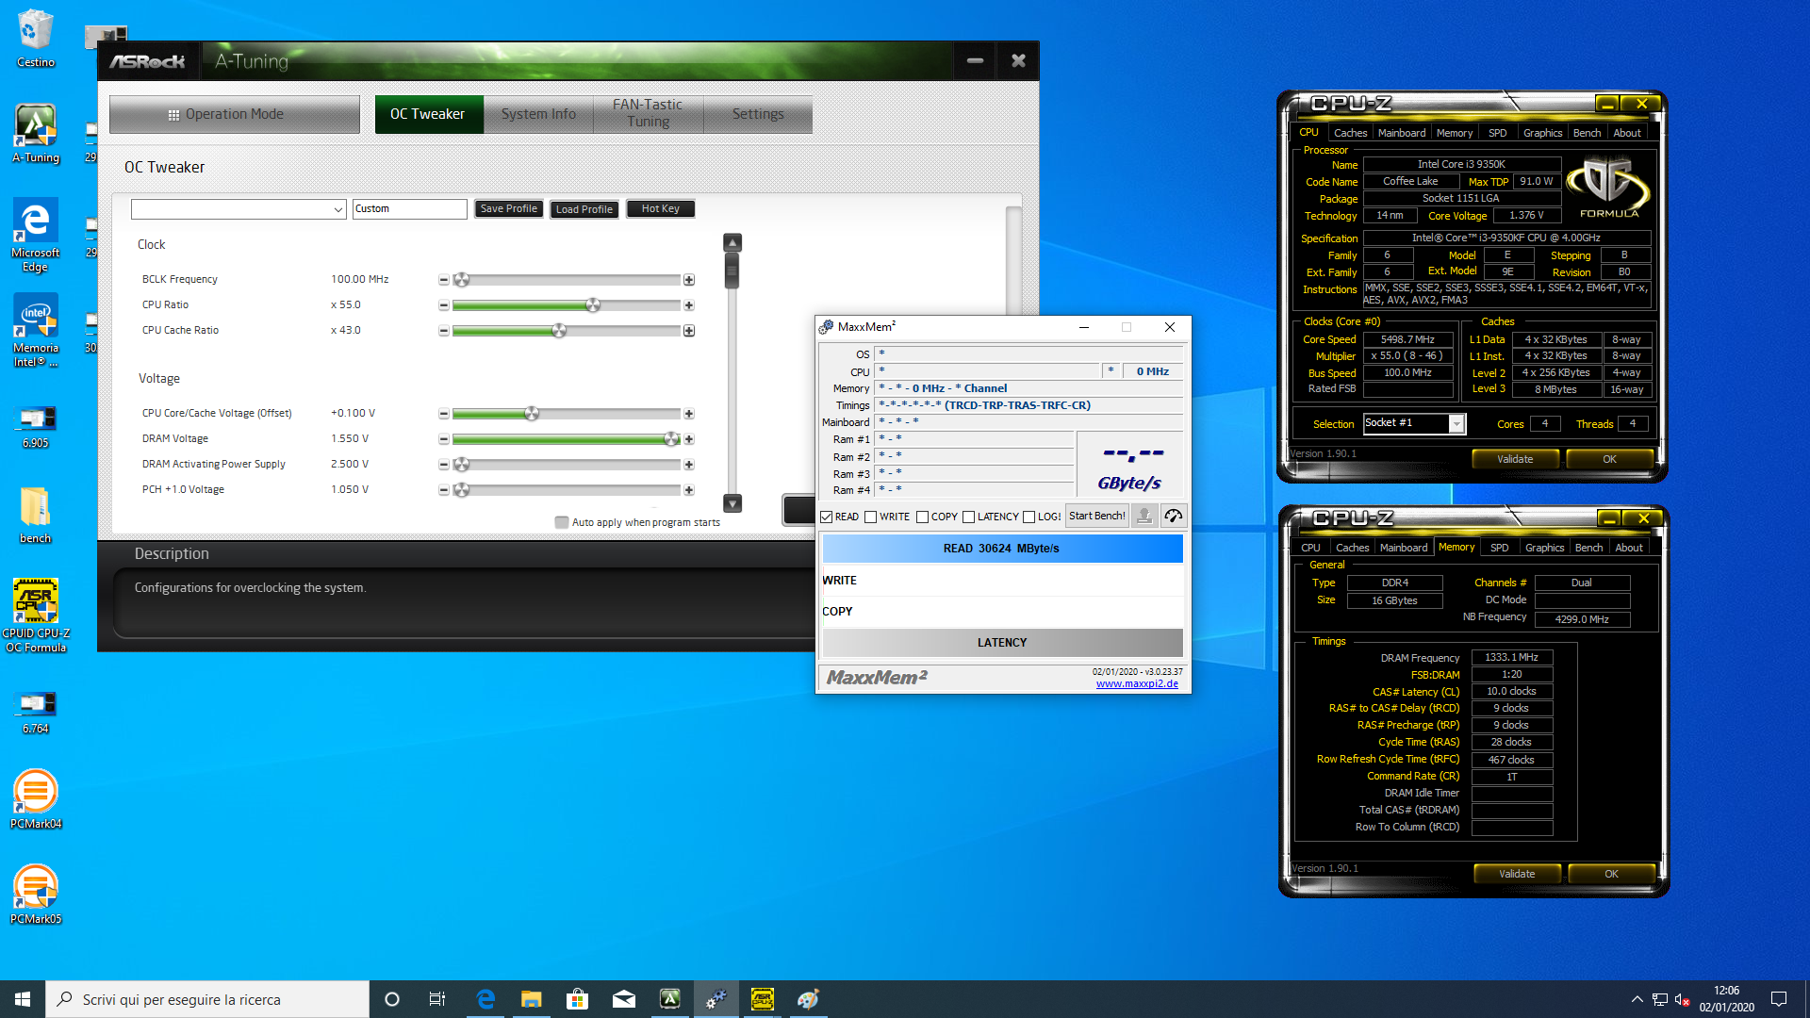
Task: Launch the PCMark05 desktop shortcut
Action: pyautogui.click(x=36, y=895)
